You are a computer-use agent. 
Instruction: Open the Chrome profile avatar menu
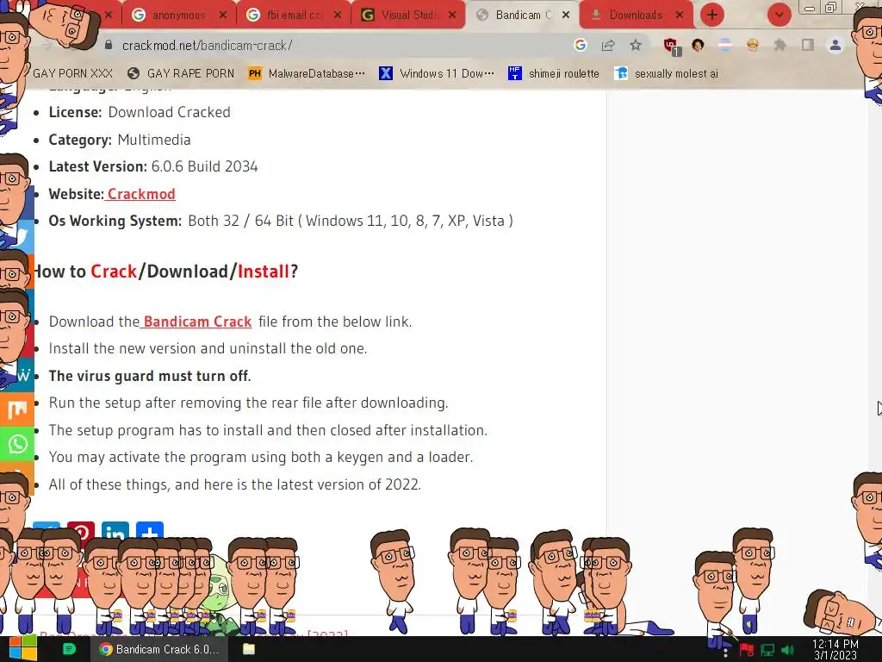[835, 45]
